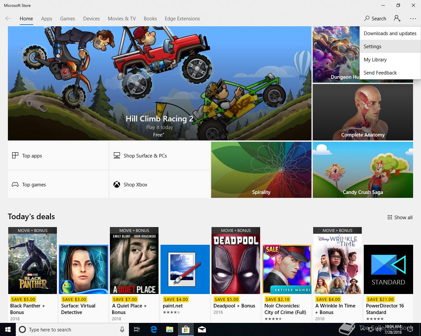421x336 pixels.
Task: Click the paint.net title text
Action: pyautogui.click(x=173, y=306)
